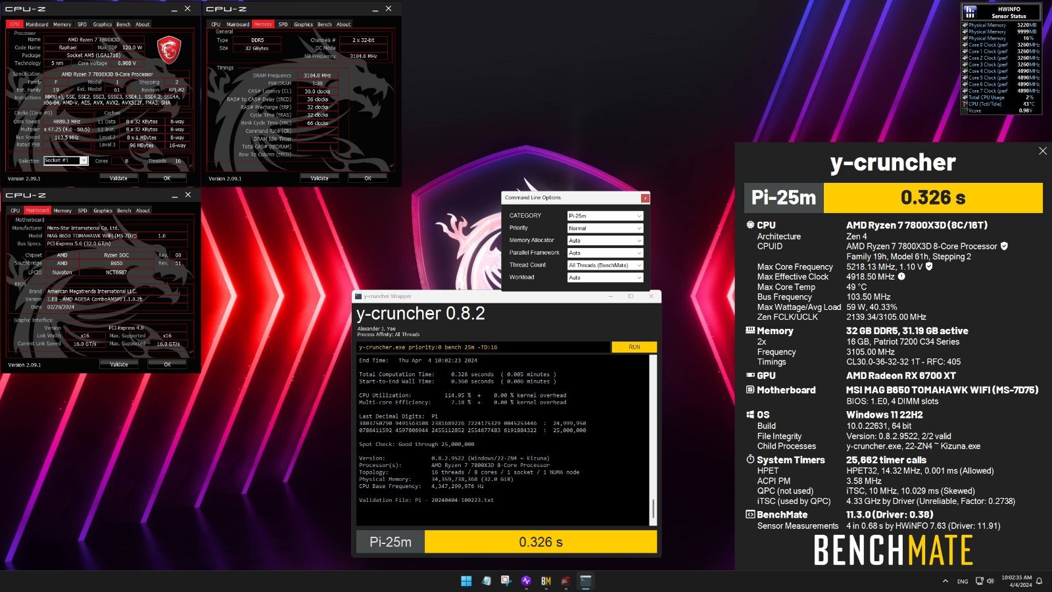Click the network tray icon
Screen dimensions: 1052x592
(x=980, y=581)
